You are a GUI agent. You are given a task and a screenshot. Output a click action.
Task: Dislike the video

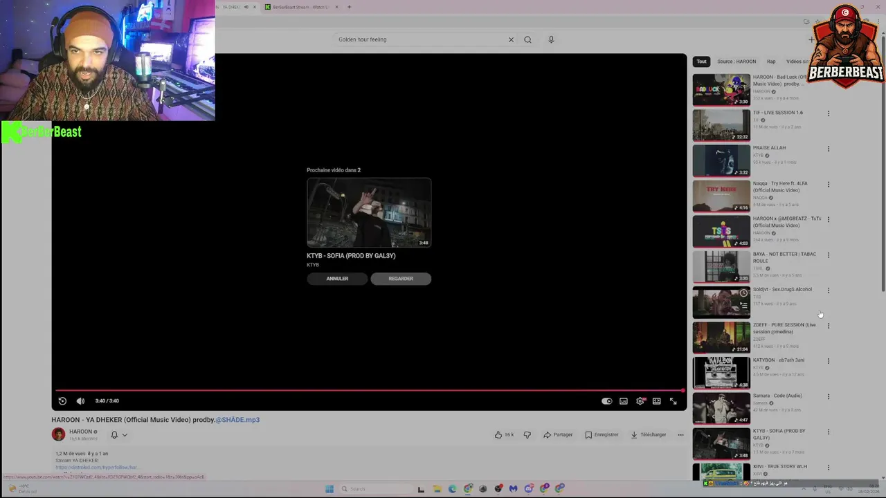pos(527,435)
